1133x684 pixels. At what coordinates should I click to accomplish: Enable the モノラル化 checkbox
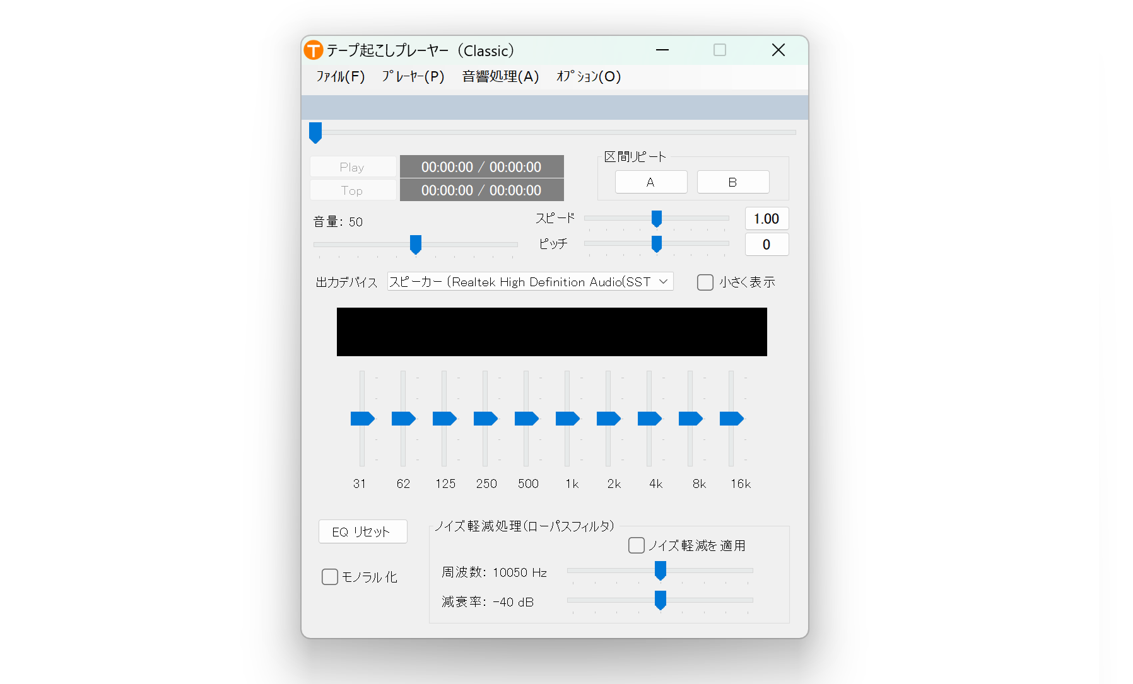pos(330,577)
